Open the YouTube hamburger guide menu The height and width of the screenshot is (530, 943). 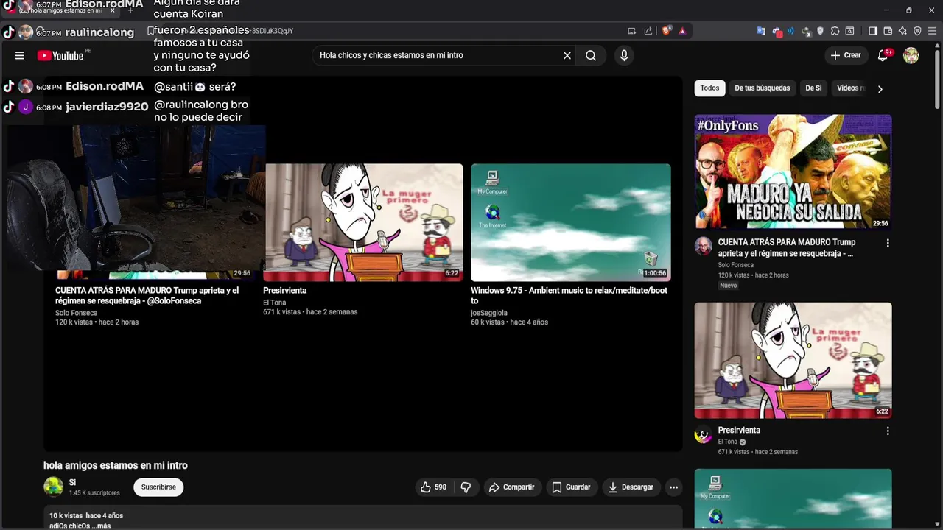pos(20,55)
